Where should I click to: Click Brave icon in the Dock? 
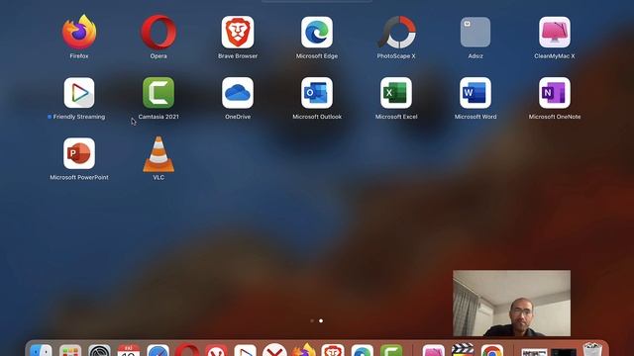coord(333,350)
